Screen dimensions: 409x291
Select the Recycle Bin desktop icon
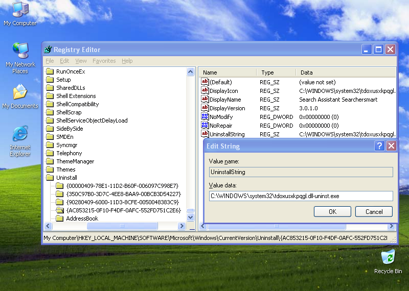tap(388, 261)
